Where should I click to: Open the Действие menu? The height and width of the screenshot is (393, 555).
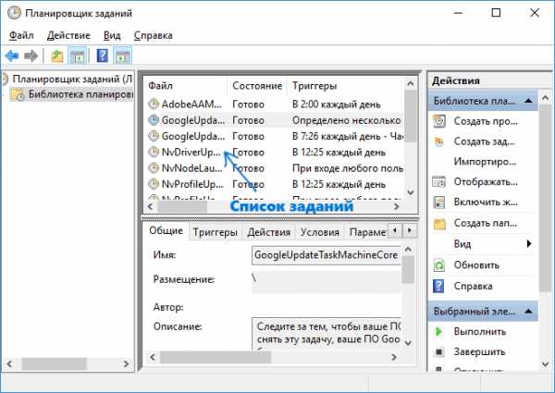click(x=68, y=35)
